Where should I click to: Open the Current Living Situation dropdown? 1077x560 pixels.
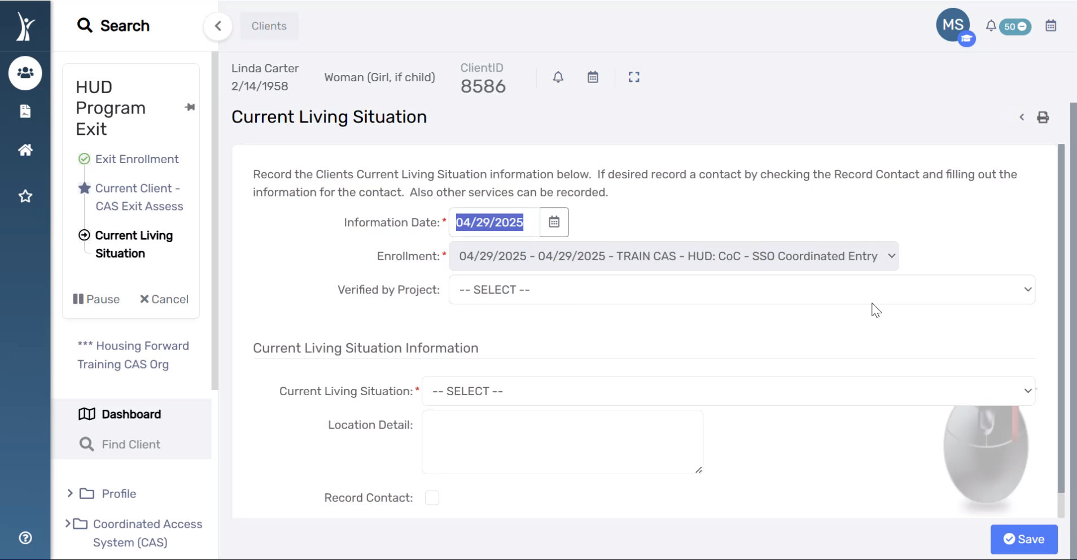coord(728,391)
